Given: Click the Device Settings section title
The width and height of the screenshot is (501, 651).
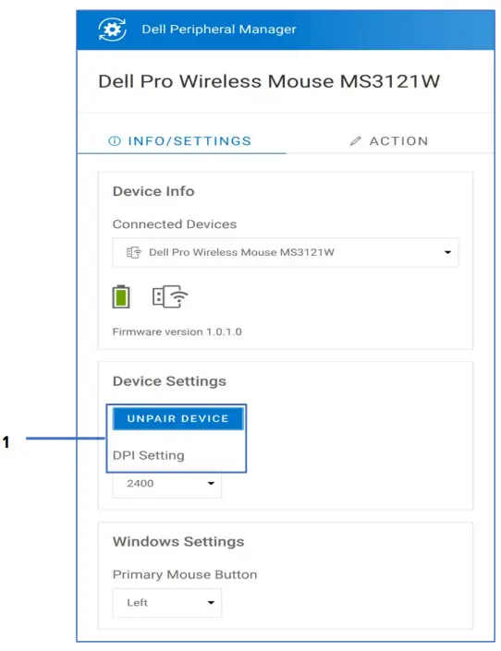Looking at the screenshot, I should pyautogui.click(x=169, y=381).
